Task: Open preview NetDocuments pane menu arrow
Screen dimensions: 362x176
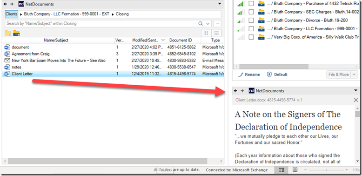Action: pyautogui.click(x=356, y=90)
